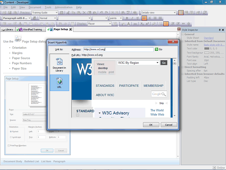Viewport: 226px width, 170px height.
Task: Click the STANDARDS link in web preview
Action: (105, 86)
